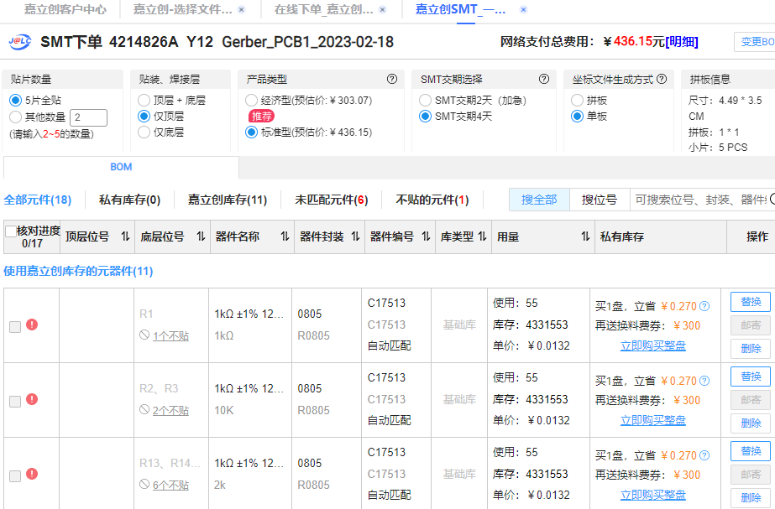
Task: Sort by 用量 column arrows
Action: point(585,236)
